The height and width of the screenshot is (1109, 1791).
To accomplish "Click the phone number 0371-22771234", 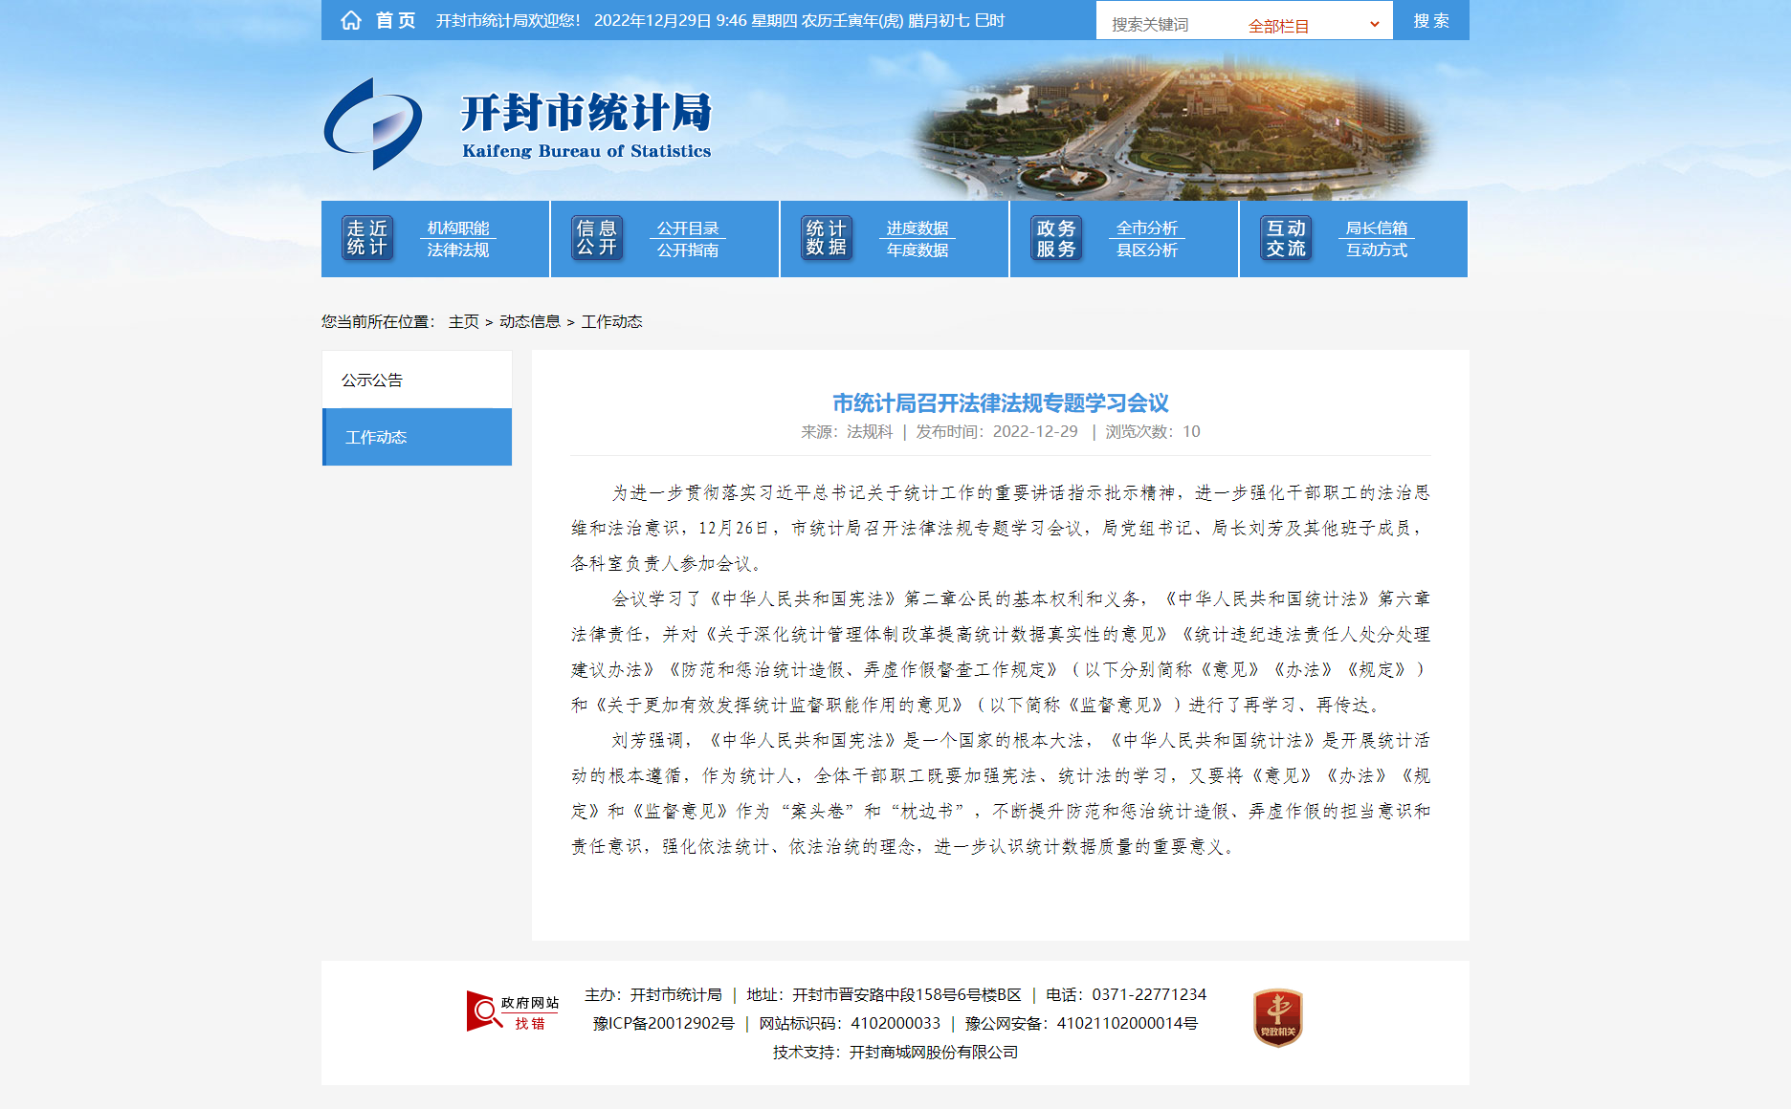I will (1149, 994).
